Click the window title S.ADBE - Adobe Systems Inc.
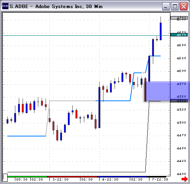This screenshot has height=184, width=190. [56, 7]
